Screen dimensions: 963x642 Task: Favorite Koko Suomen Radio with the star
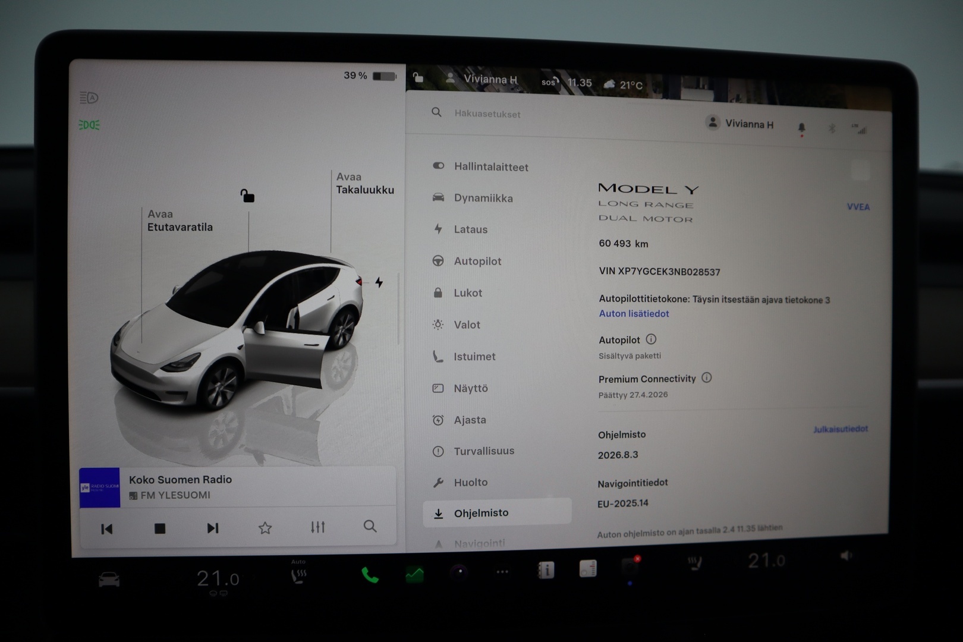[265, 527]
